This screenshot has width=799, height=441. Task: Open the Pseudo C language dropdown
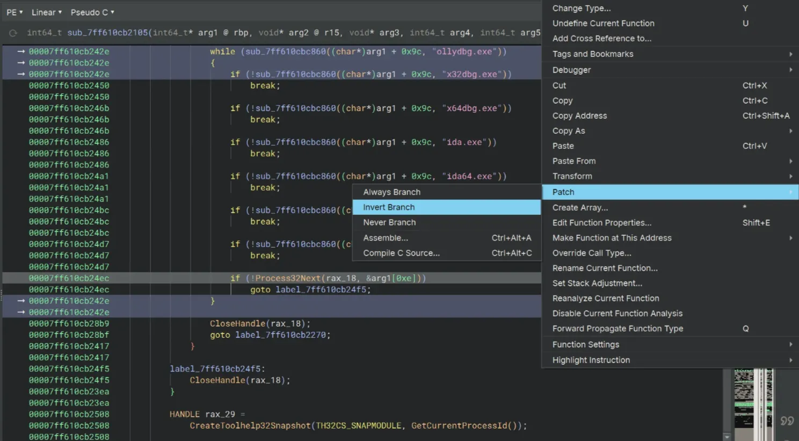click(x=92, y=12)
